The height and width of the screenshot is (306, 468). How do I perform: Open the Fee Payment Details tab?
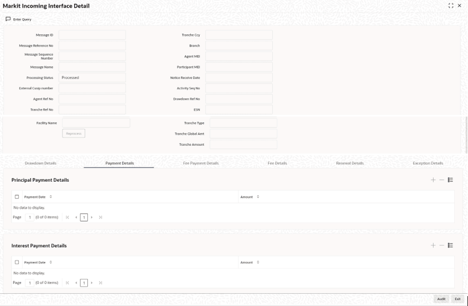pyautogui.click(x=201, y=163)
